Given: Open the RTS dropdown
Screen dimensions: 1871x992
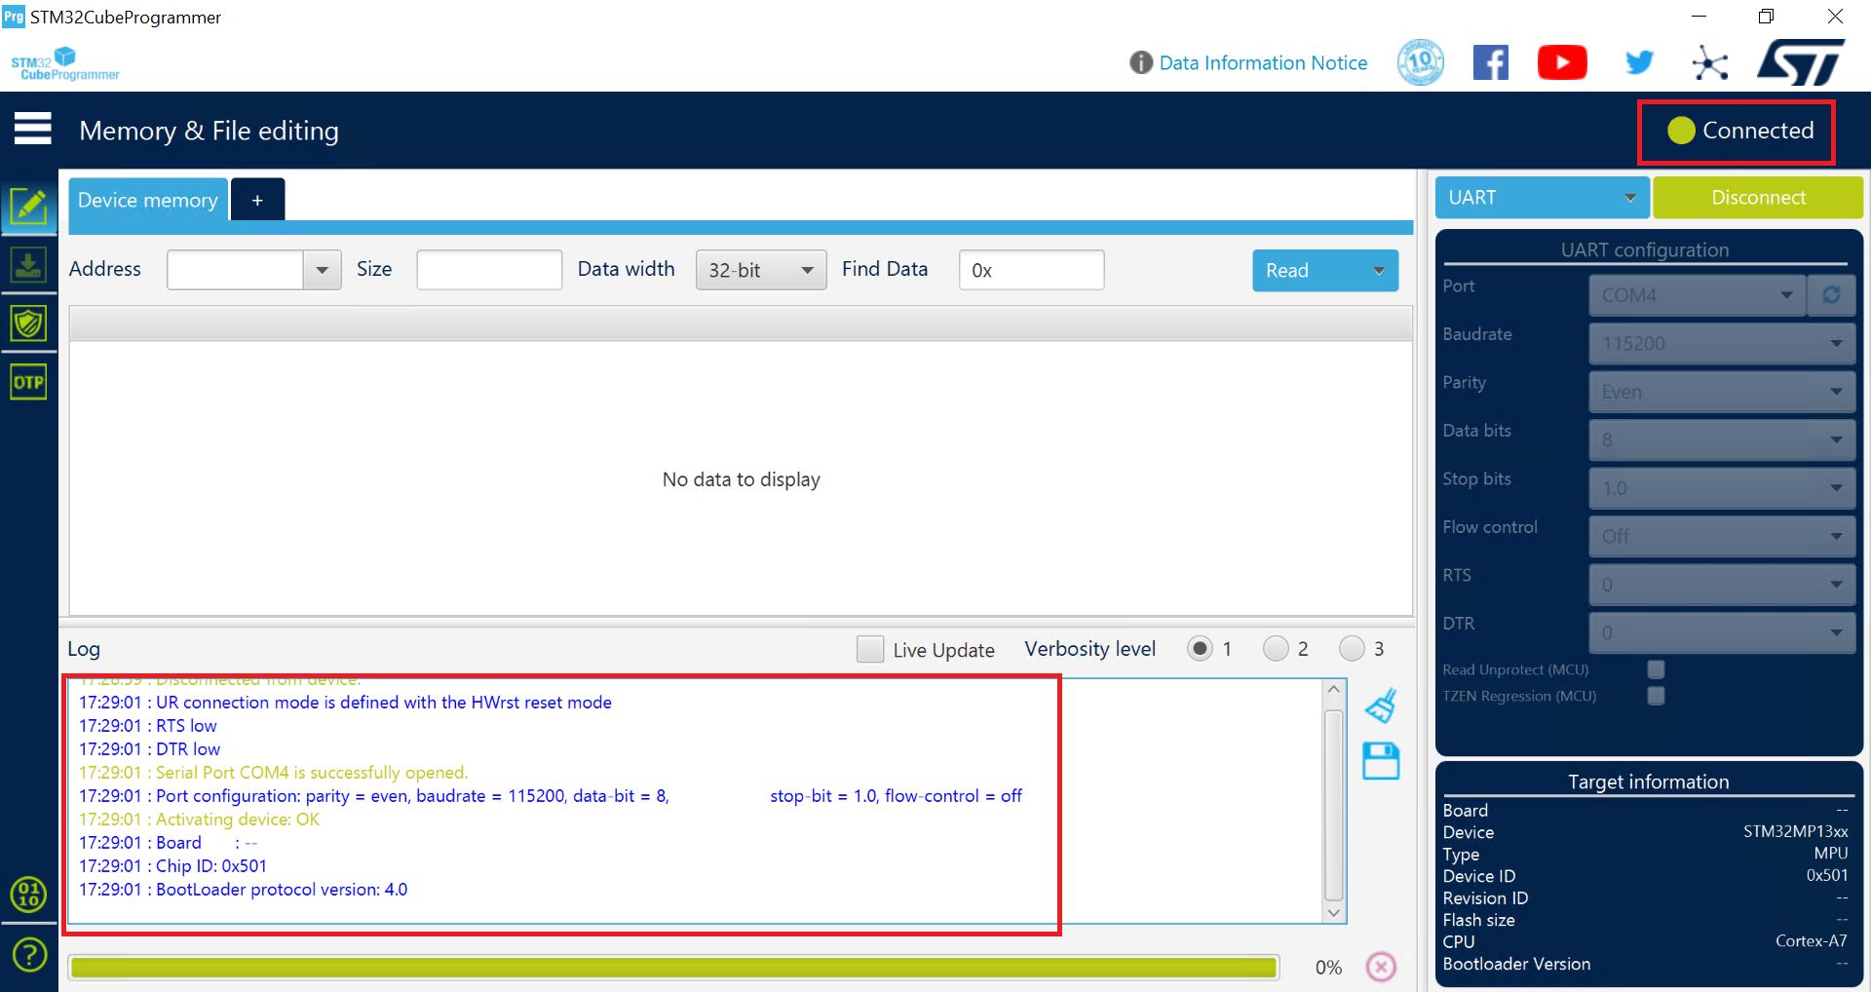Looking at the screenshot, I should pos(1722,585).
